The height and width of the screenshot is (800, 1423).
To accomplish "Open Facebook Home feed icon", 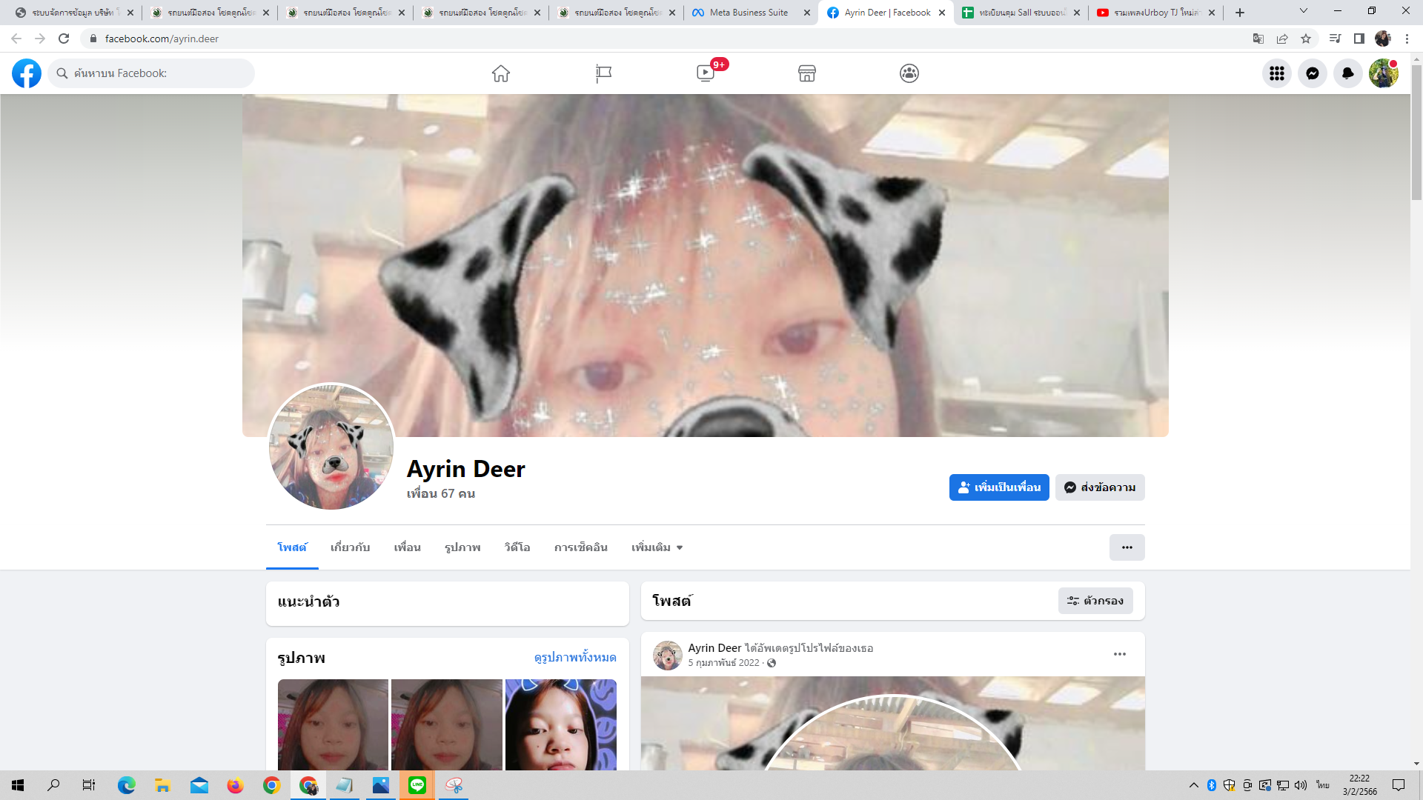I will [x=501, y=73].
